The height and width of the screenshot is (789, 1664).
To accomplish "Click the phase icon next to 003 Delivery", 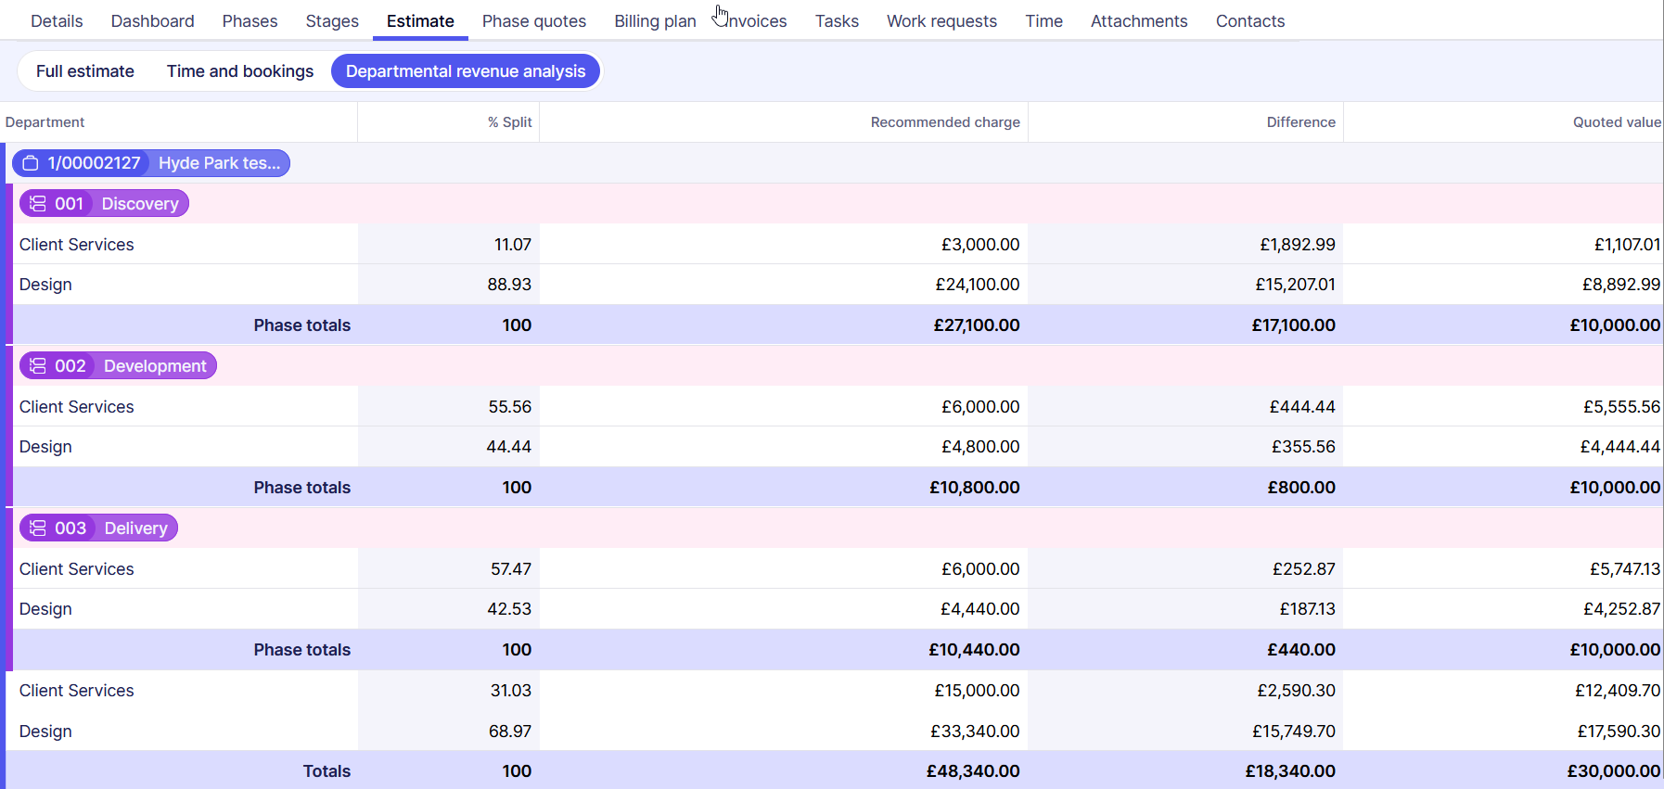I will click(38, 528).
